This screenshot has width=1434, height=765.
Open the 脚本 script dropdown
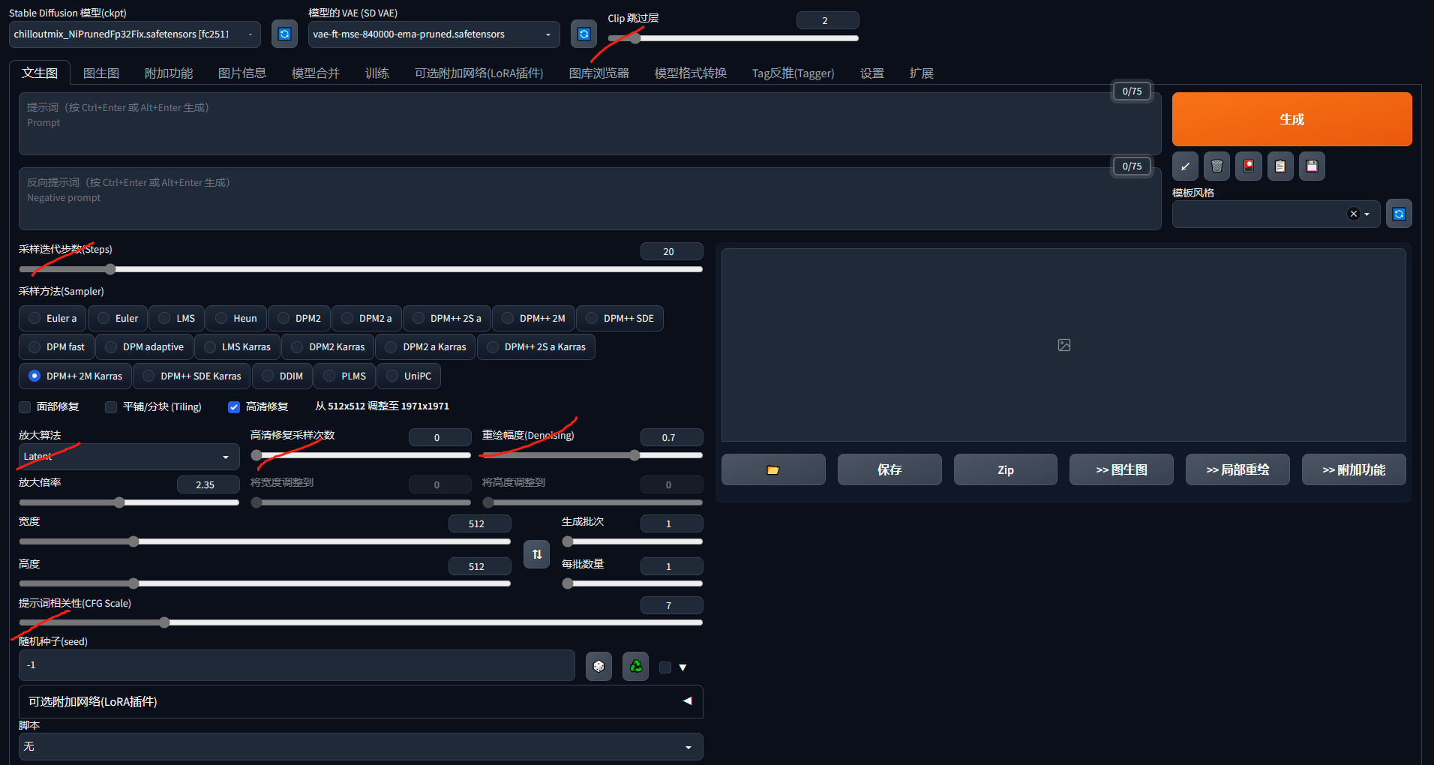pyautogui.click(x=360, y=747)
